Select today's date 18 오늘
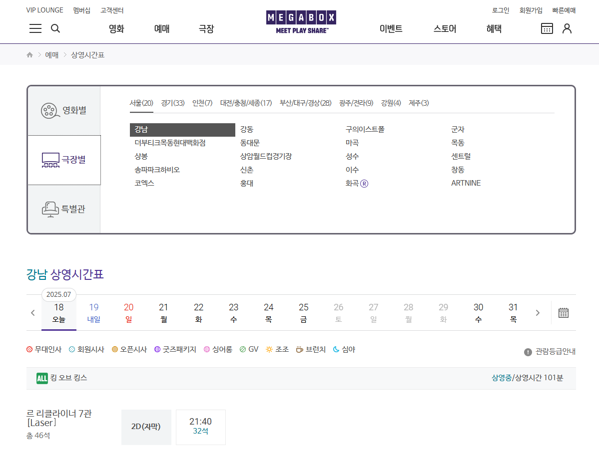599x455 pixels. point(59,313)
